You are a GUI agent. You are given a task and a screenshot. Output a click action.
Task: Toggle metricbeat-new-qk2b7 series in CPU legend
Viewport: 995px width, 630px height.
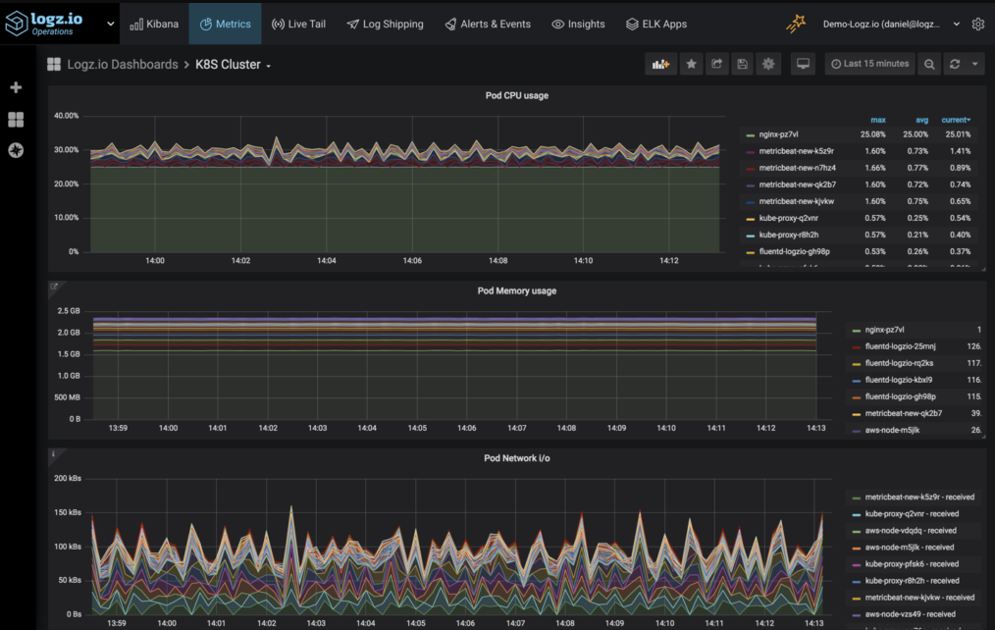[x=797, y=184]
